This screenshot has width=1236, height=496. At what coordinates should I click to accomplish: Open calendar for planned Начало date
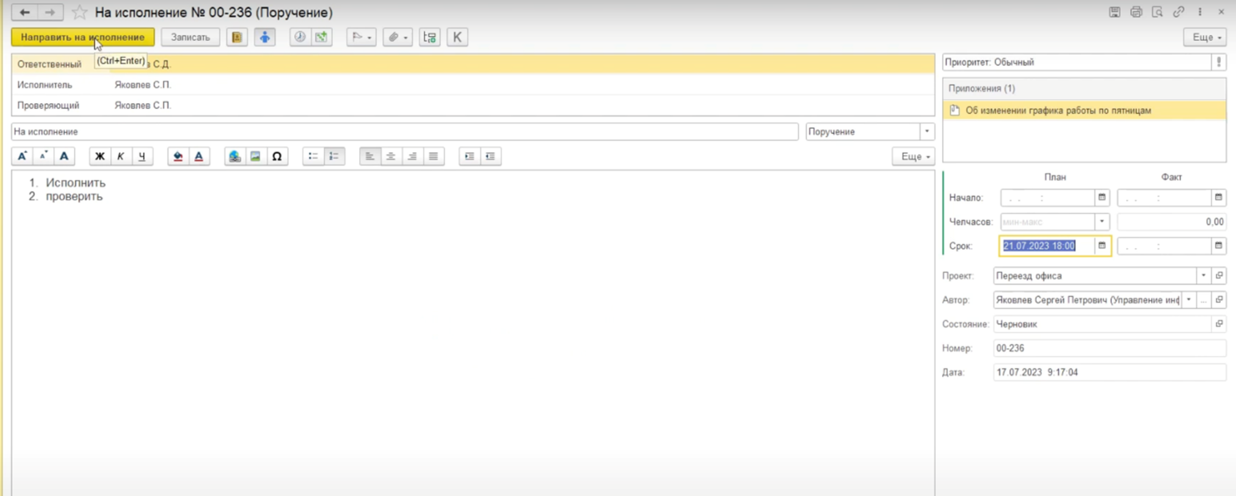(1102, 198)
